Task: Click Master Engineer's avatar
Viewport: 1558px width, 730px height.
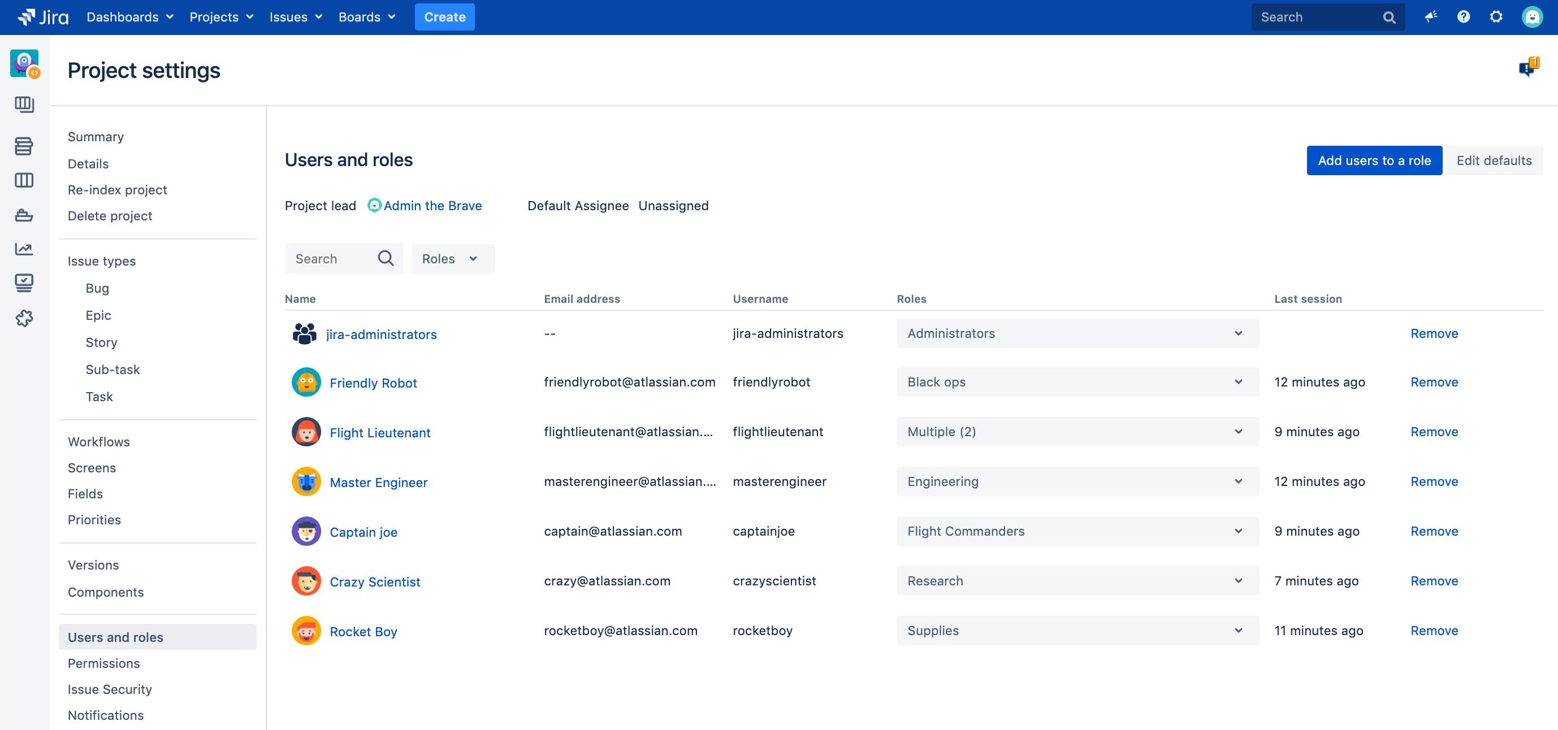Action: (306, 481)
